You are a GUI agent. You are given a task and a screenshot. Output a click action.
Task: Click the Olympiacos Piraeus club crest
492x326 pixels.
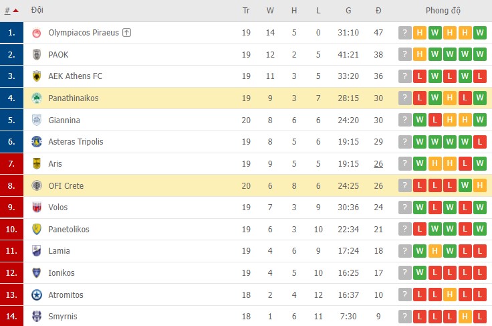(x=37, y=33)
